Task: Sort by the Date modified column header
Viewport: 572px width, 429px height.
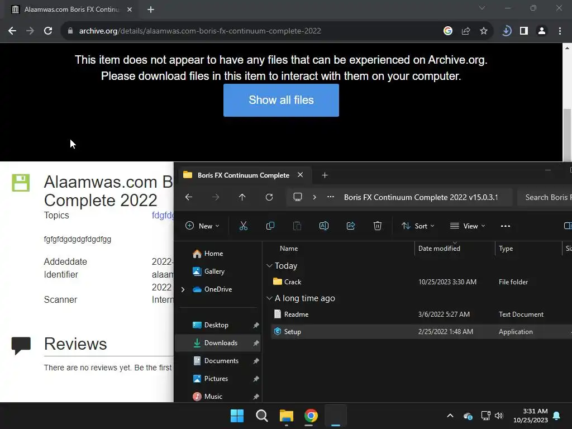Action: point(439,249)
